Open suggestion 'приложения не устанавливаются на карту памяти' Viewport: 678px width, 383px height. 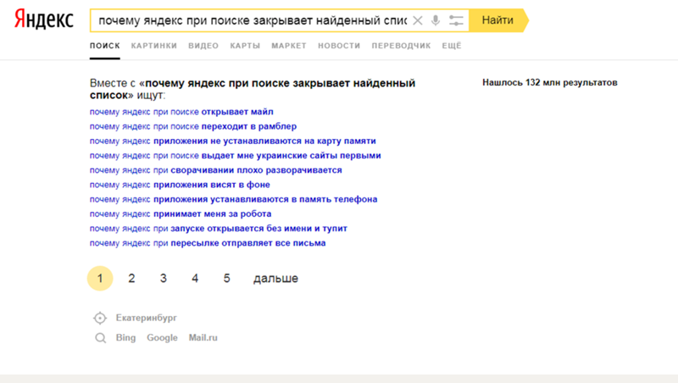(232, 142)
